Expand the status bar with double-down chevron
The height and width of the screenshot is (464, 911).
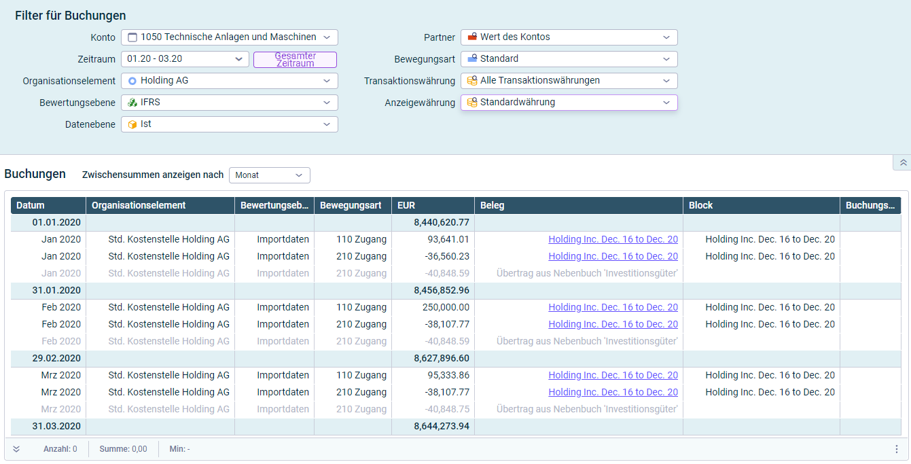16,449
